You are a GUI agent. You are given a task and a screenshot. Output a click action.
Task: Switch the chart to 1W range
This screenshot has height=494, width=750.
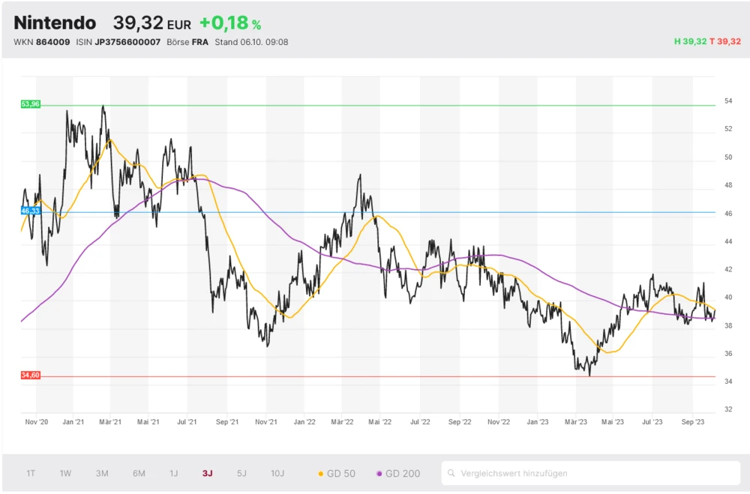click(66, 473)
